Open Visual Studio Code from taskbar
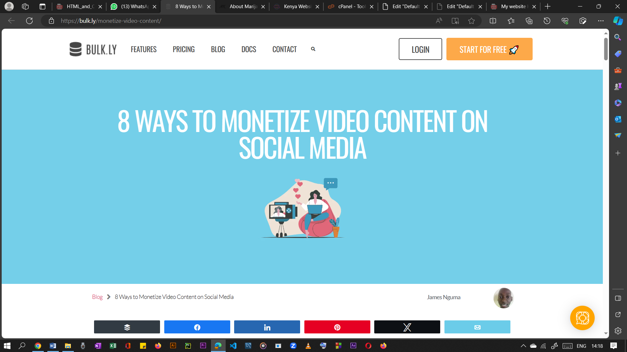 (x=233, y=346)
